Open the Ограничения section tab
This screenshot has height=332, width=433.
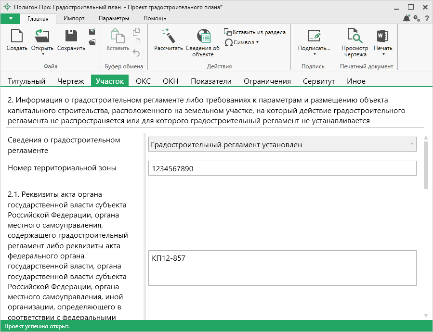click(x=267, y=81)
